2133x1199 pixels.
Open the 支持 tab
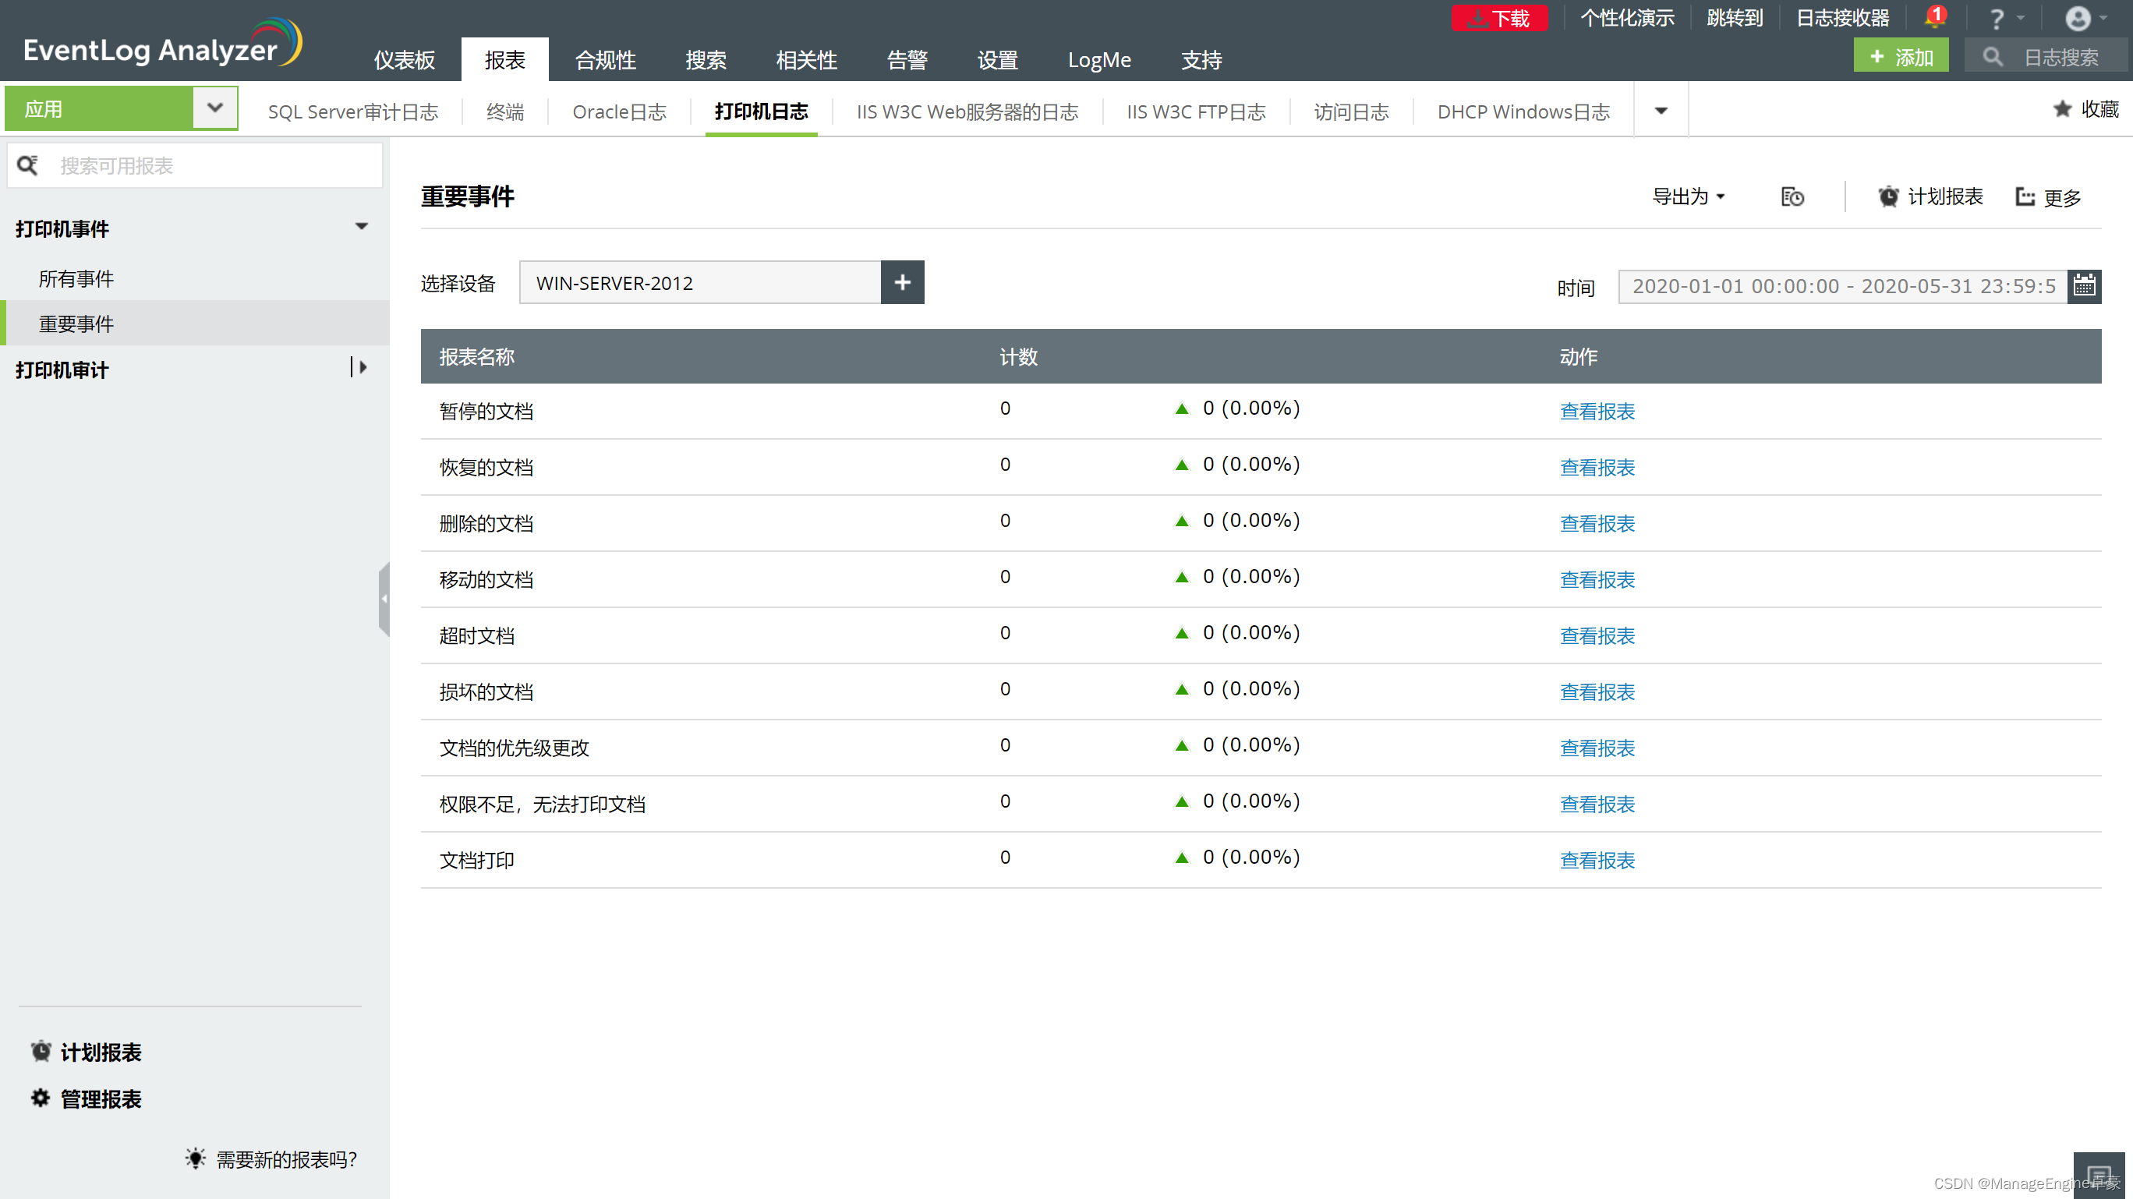[1201, 59]
